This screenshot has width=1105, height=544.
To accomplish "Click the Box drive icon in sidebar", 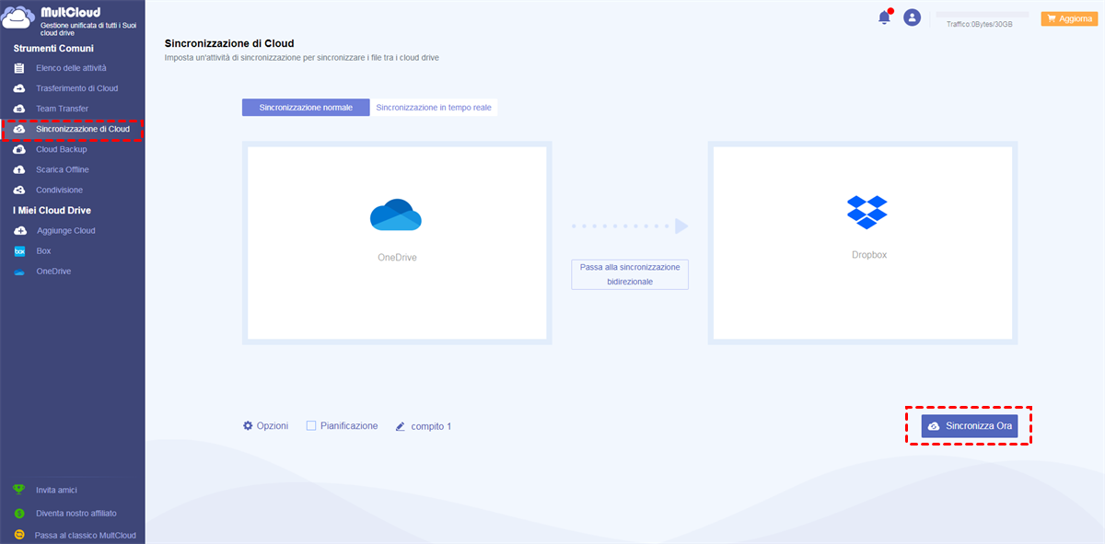I will 19,251.
